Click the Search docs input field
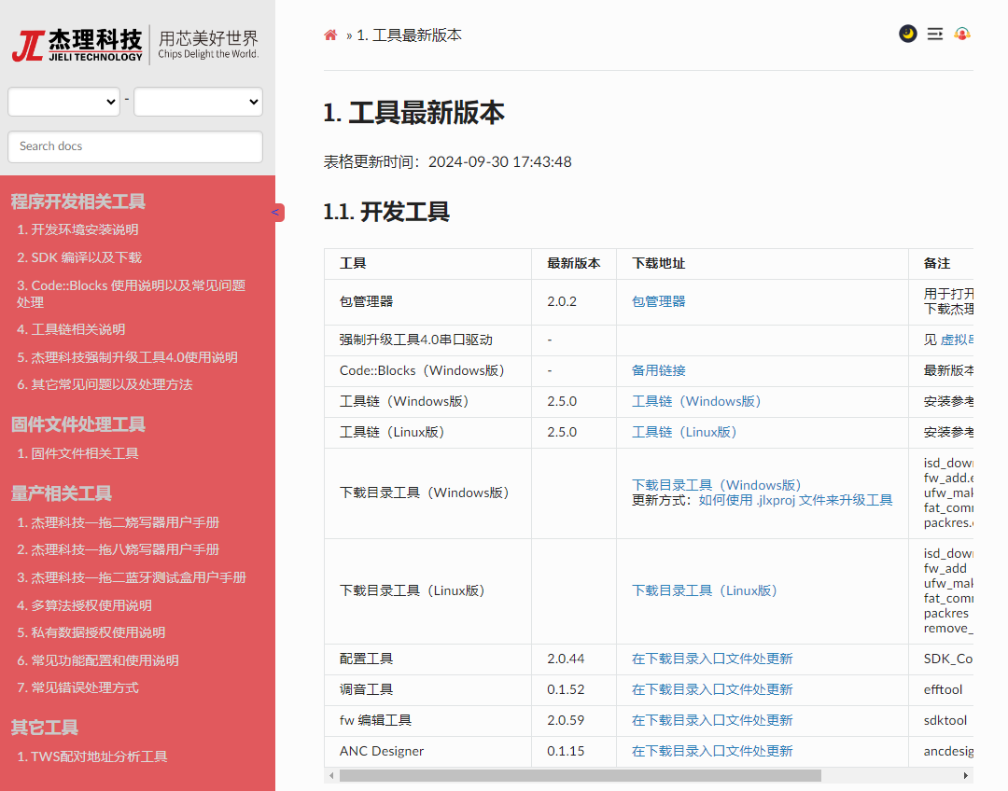 tap(135, 146)
